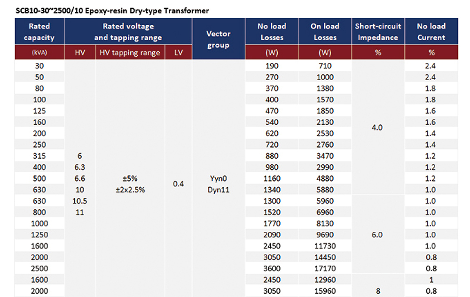
Task: Click the HV tapping range sub-header
Action: tap(130, 53)
